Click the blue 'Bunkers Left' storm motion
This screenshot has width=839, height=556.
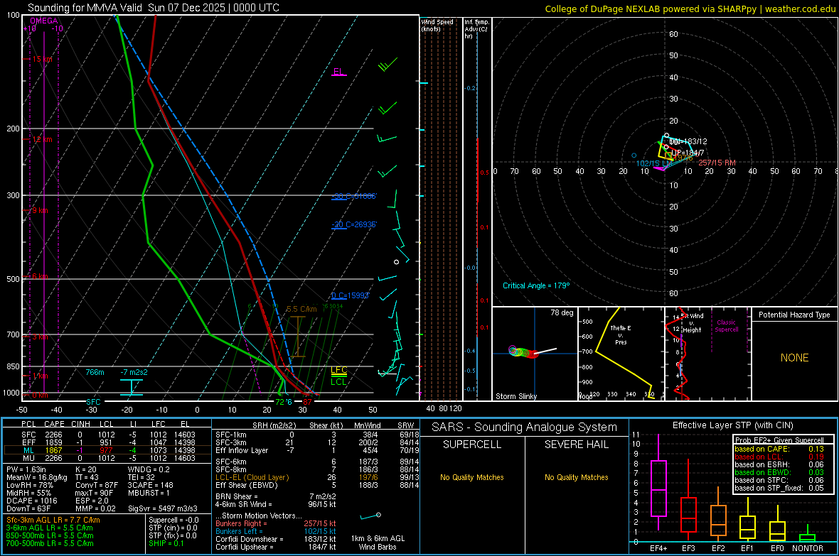276,531
